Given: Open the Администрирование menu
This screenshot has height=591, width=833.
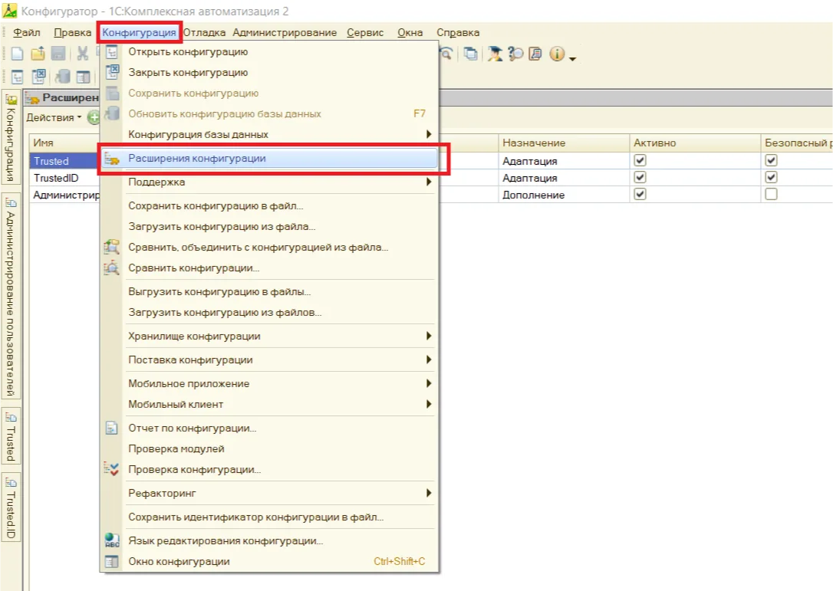Looking at the screenshot, I should (x=285, y=32).
